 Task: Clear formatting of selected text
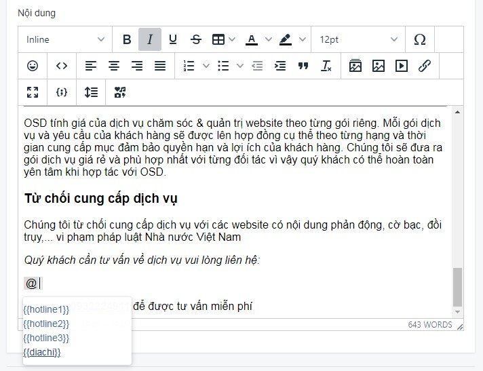tap(326, 66)
